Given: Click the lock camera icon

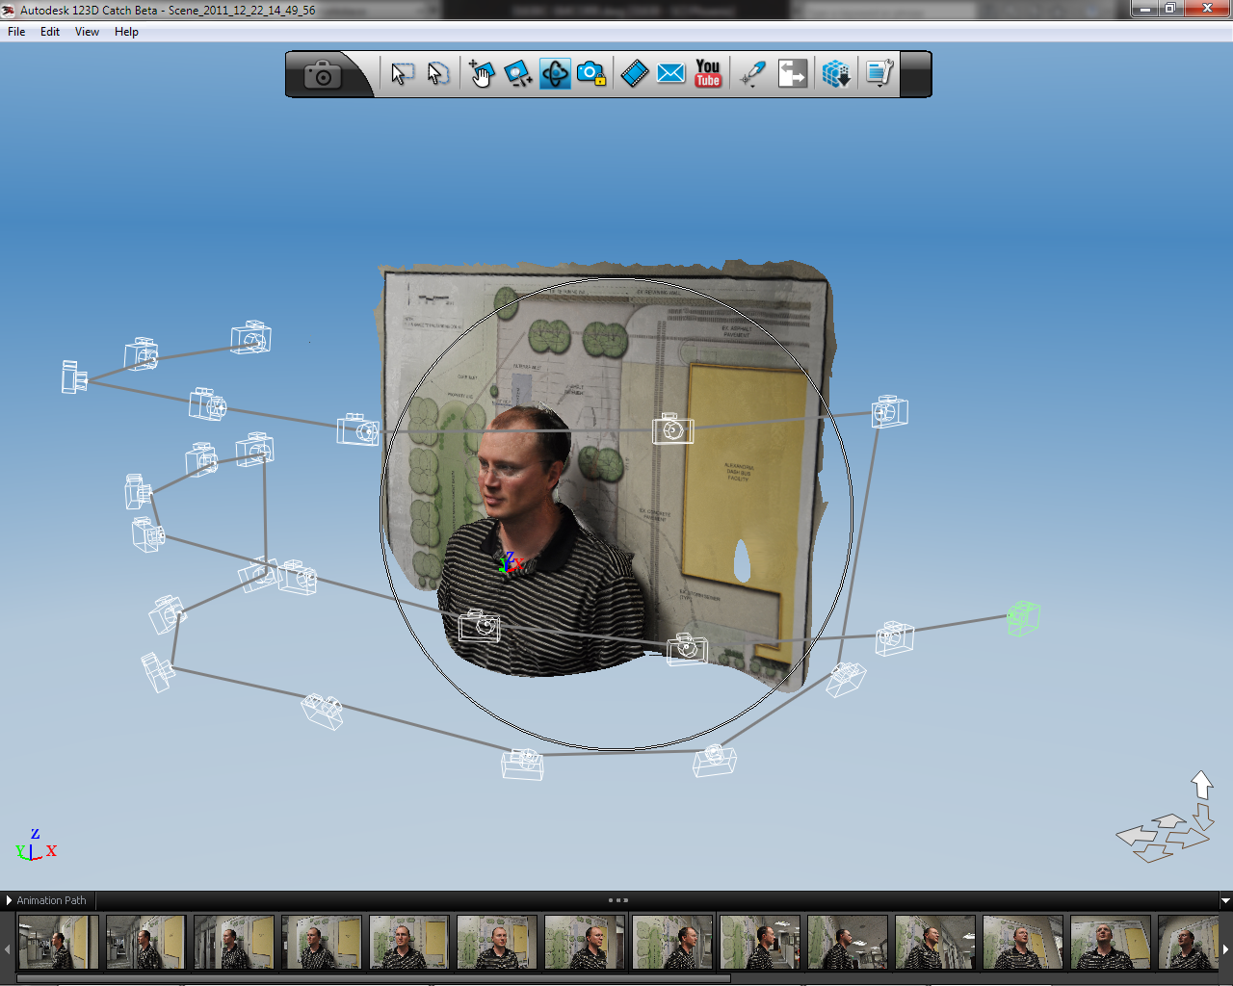Looking at the screenshot, I should coord(591,74).
